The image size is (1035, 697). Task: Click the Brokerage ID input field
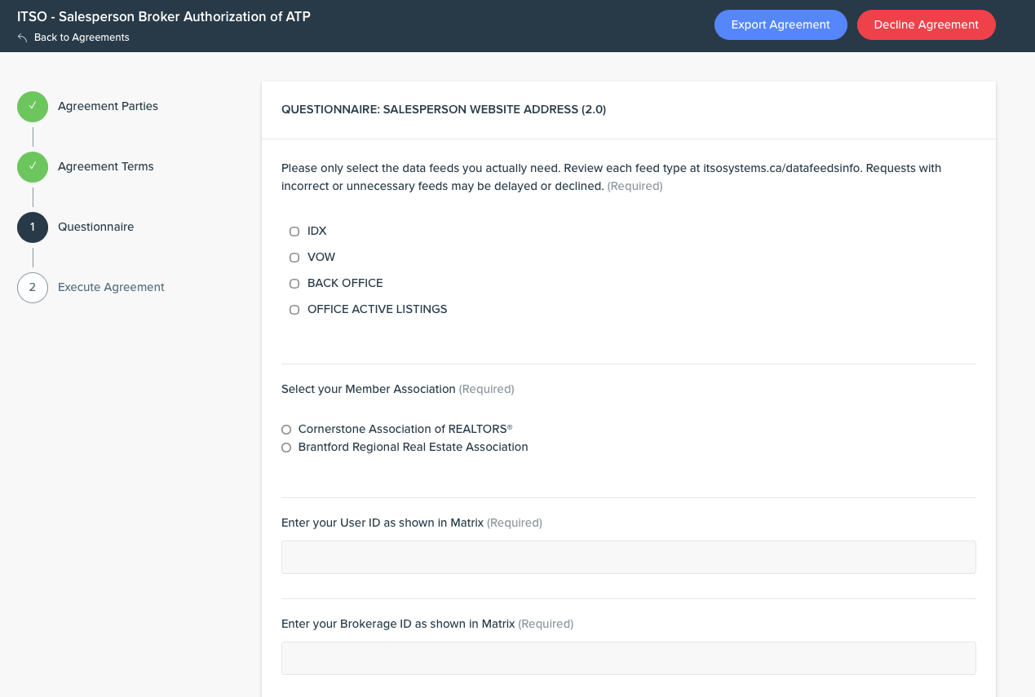pos(628,658)
